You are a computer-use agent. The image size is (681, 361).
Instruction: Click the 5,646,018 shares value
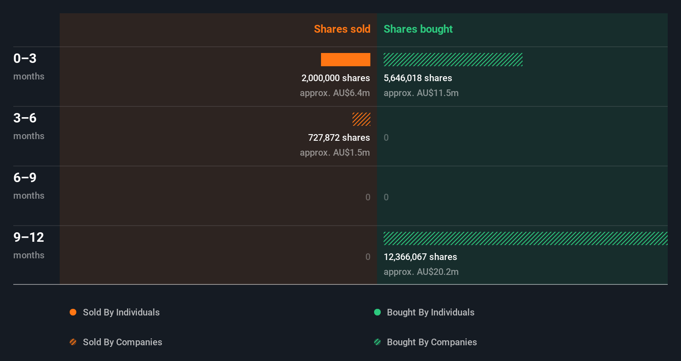click(418, 78)
